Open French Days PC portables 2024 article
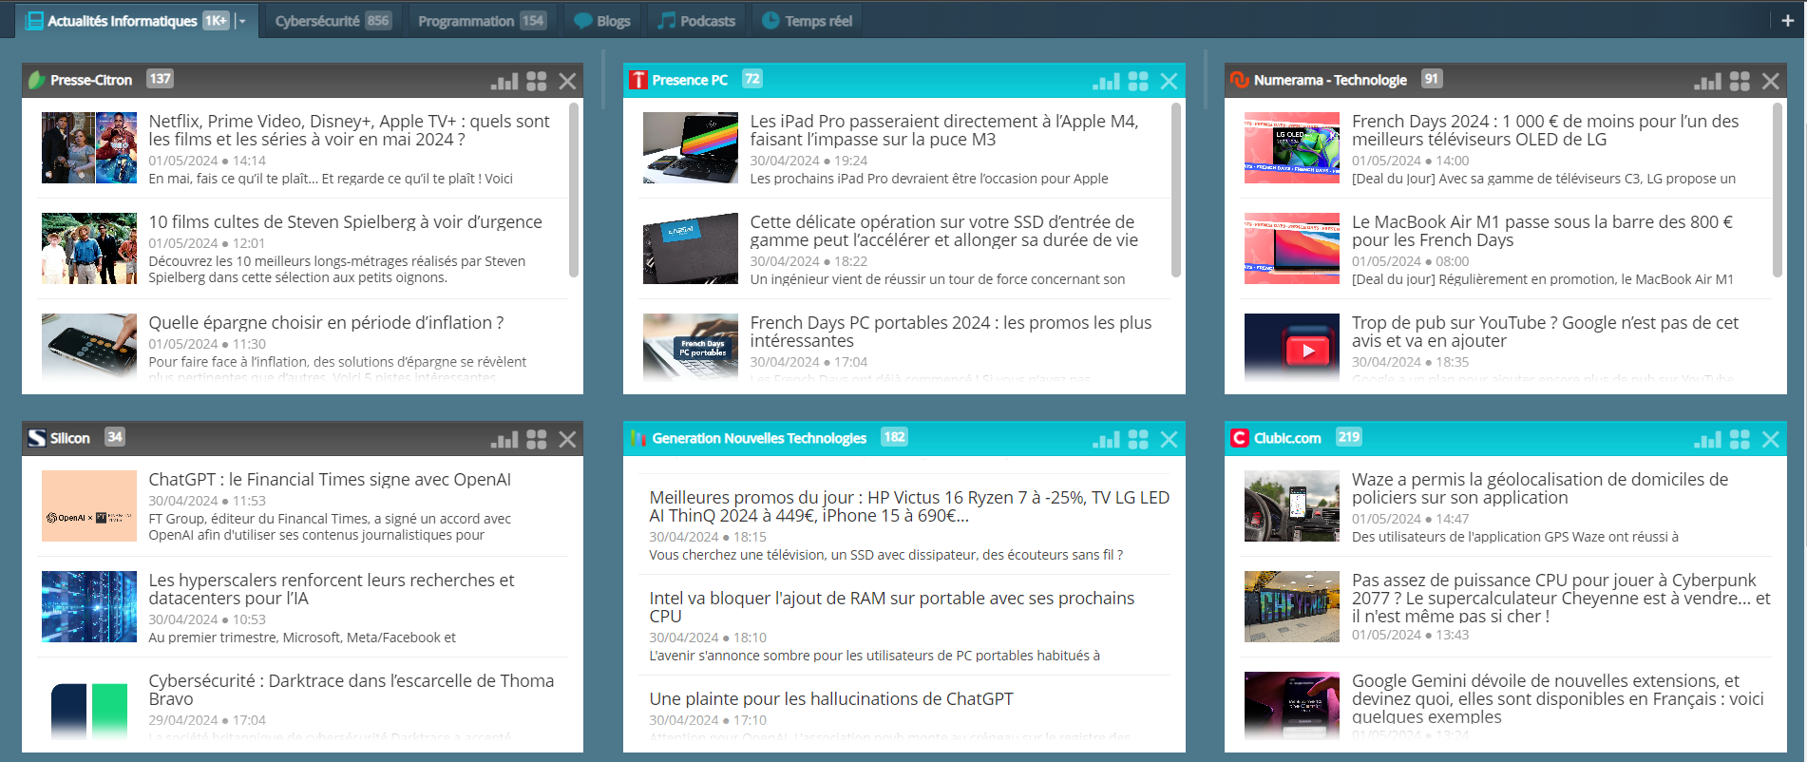 point(950,332)
